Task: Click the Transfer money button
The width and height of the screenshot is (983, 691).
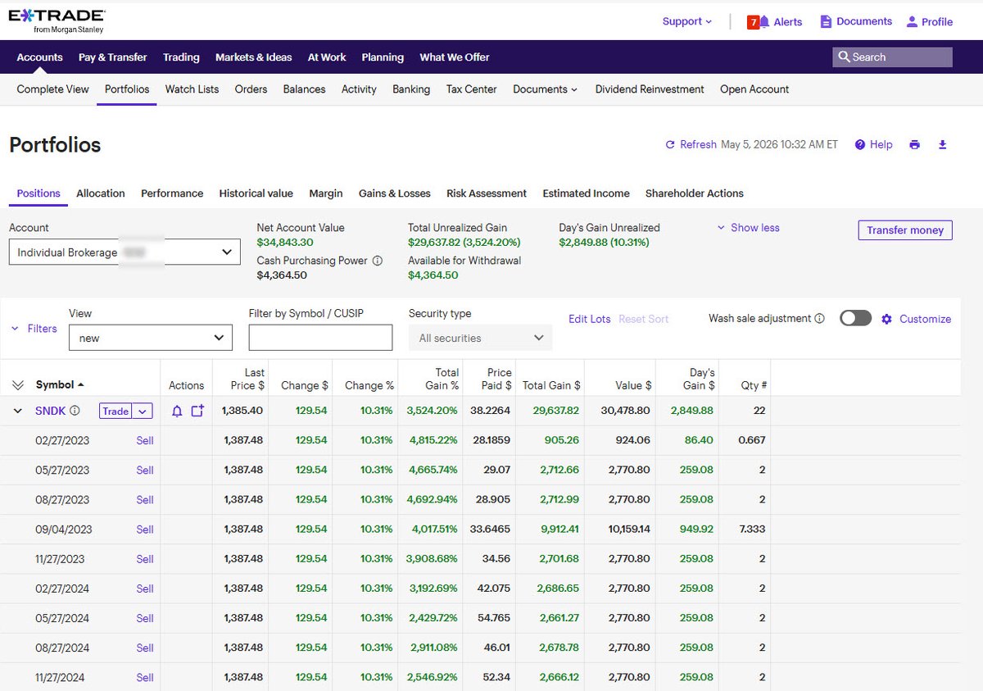Action: (x=905, y=230)
